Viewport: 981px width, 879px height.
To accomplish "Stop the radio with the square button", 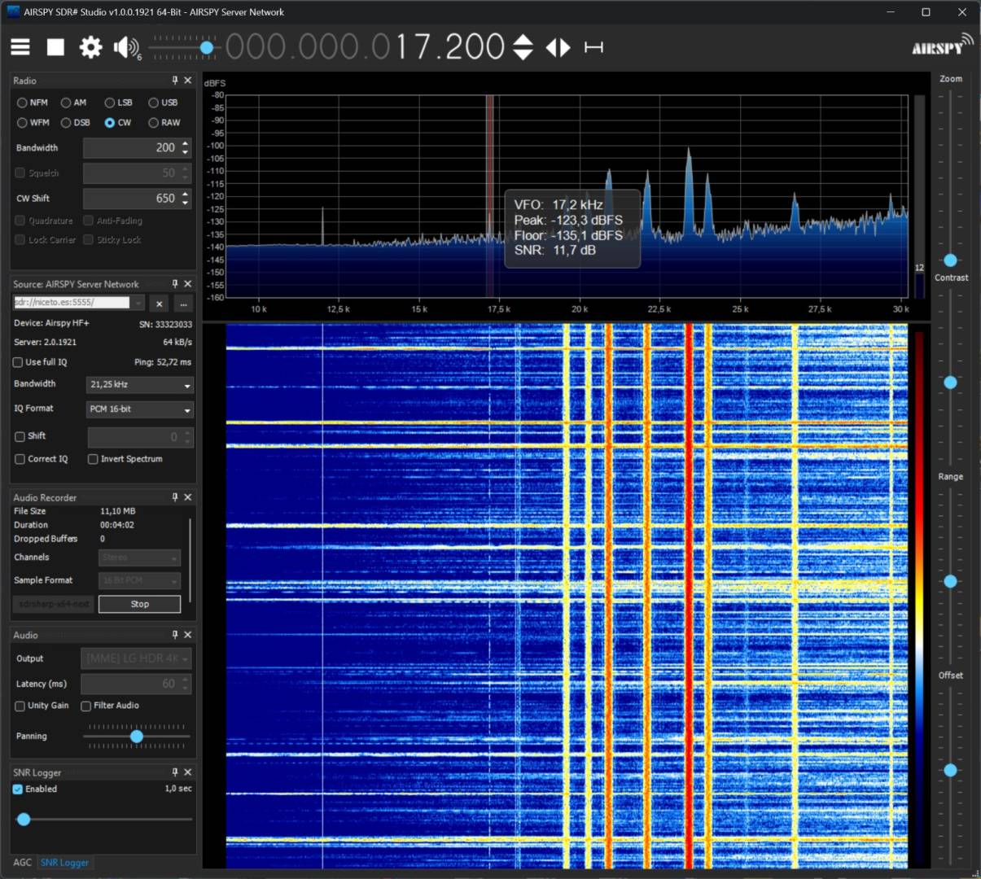I will [55, 47].
